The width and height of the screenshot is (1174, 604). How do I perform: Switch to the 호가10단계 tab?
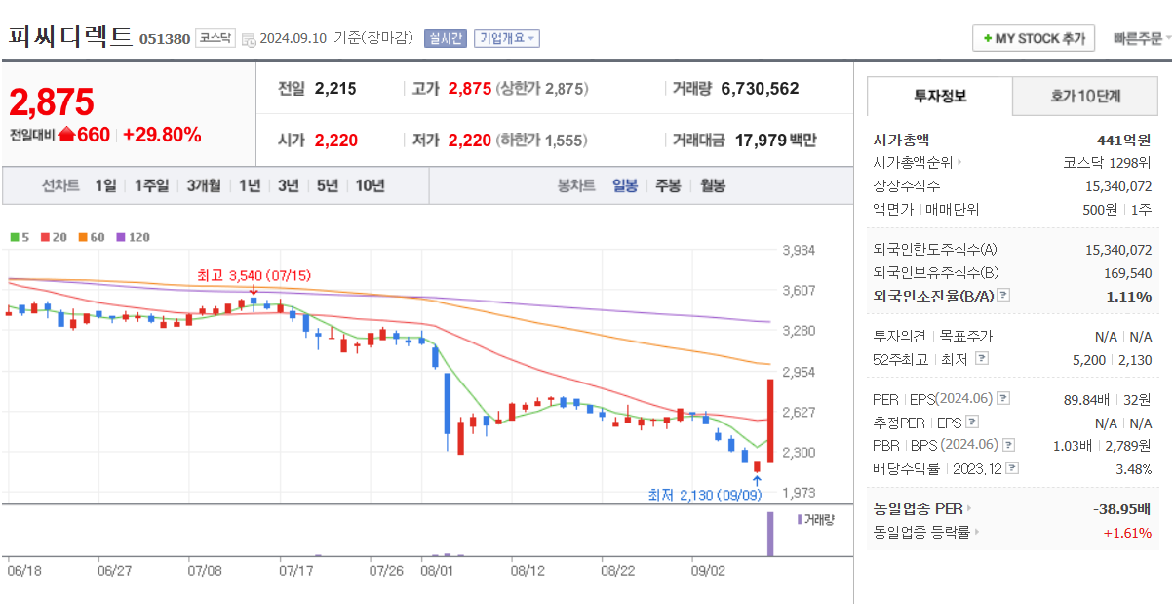pos(1085,97)
